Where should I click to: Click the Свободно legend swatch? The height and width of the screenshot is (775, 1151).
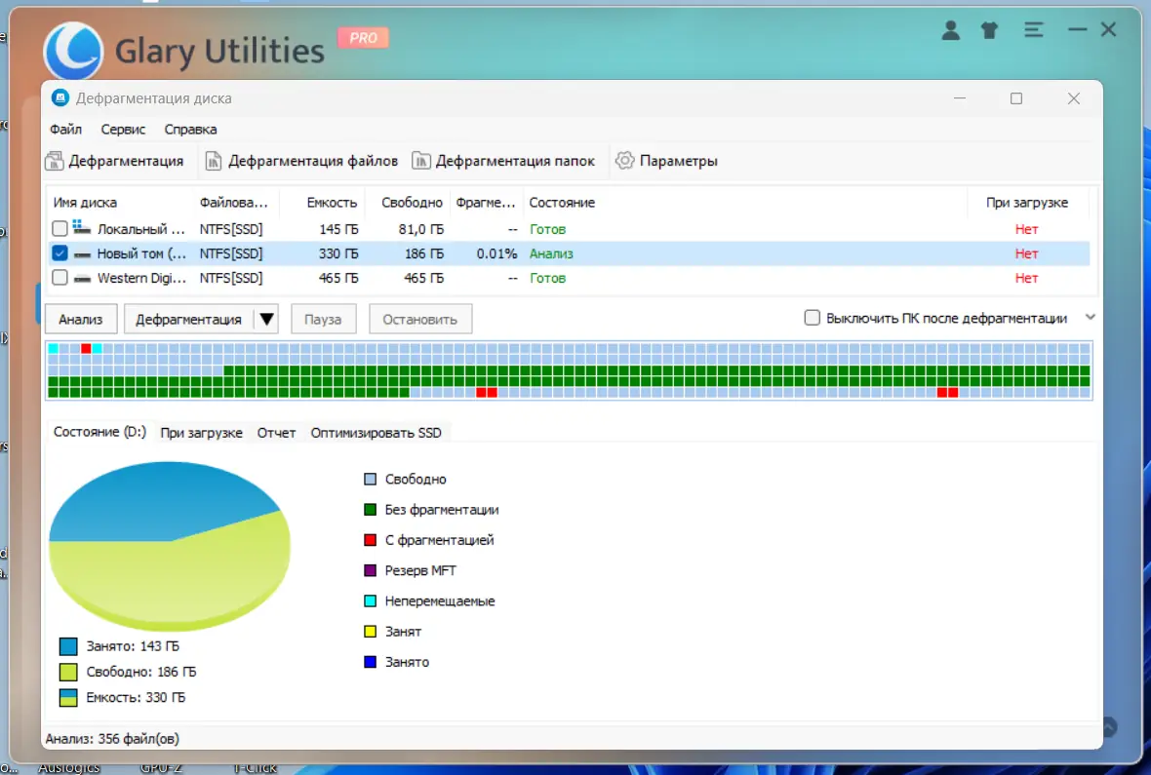tap(370, 480)
